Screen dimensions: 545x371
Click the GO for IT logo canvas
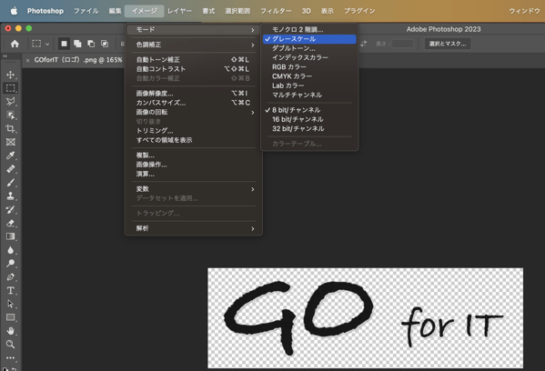pos(365,318)
